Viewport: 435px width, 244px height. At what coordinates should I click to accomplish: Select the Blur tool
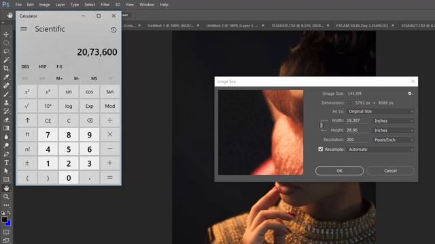[x=6, y=137]
